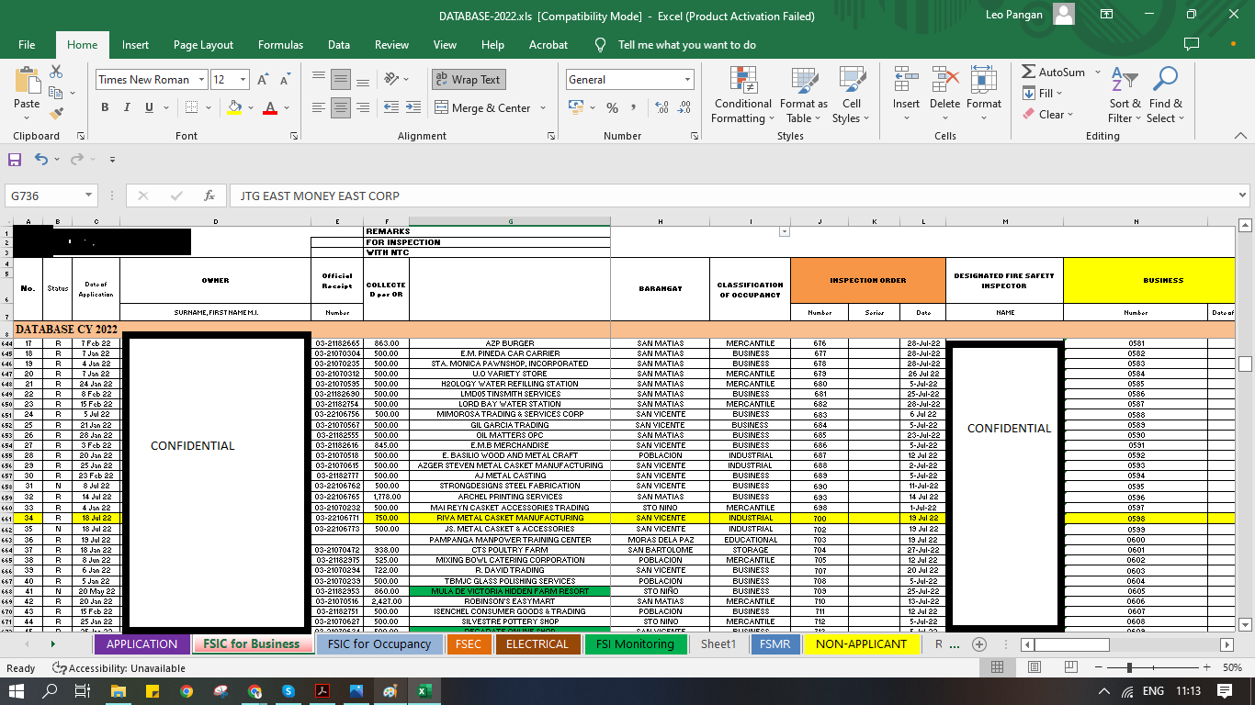Click the Percent Style icon
Screen dimensions: 1255x705
[612, 108]
